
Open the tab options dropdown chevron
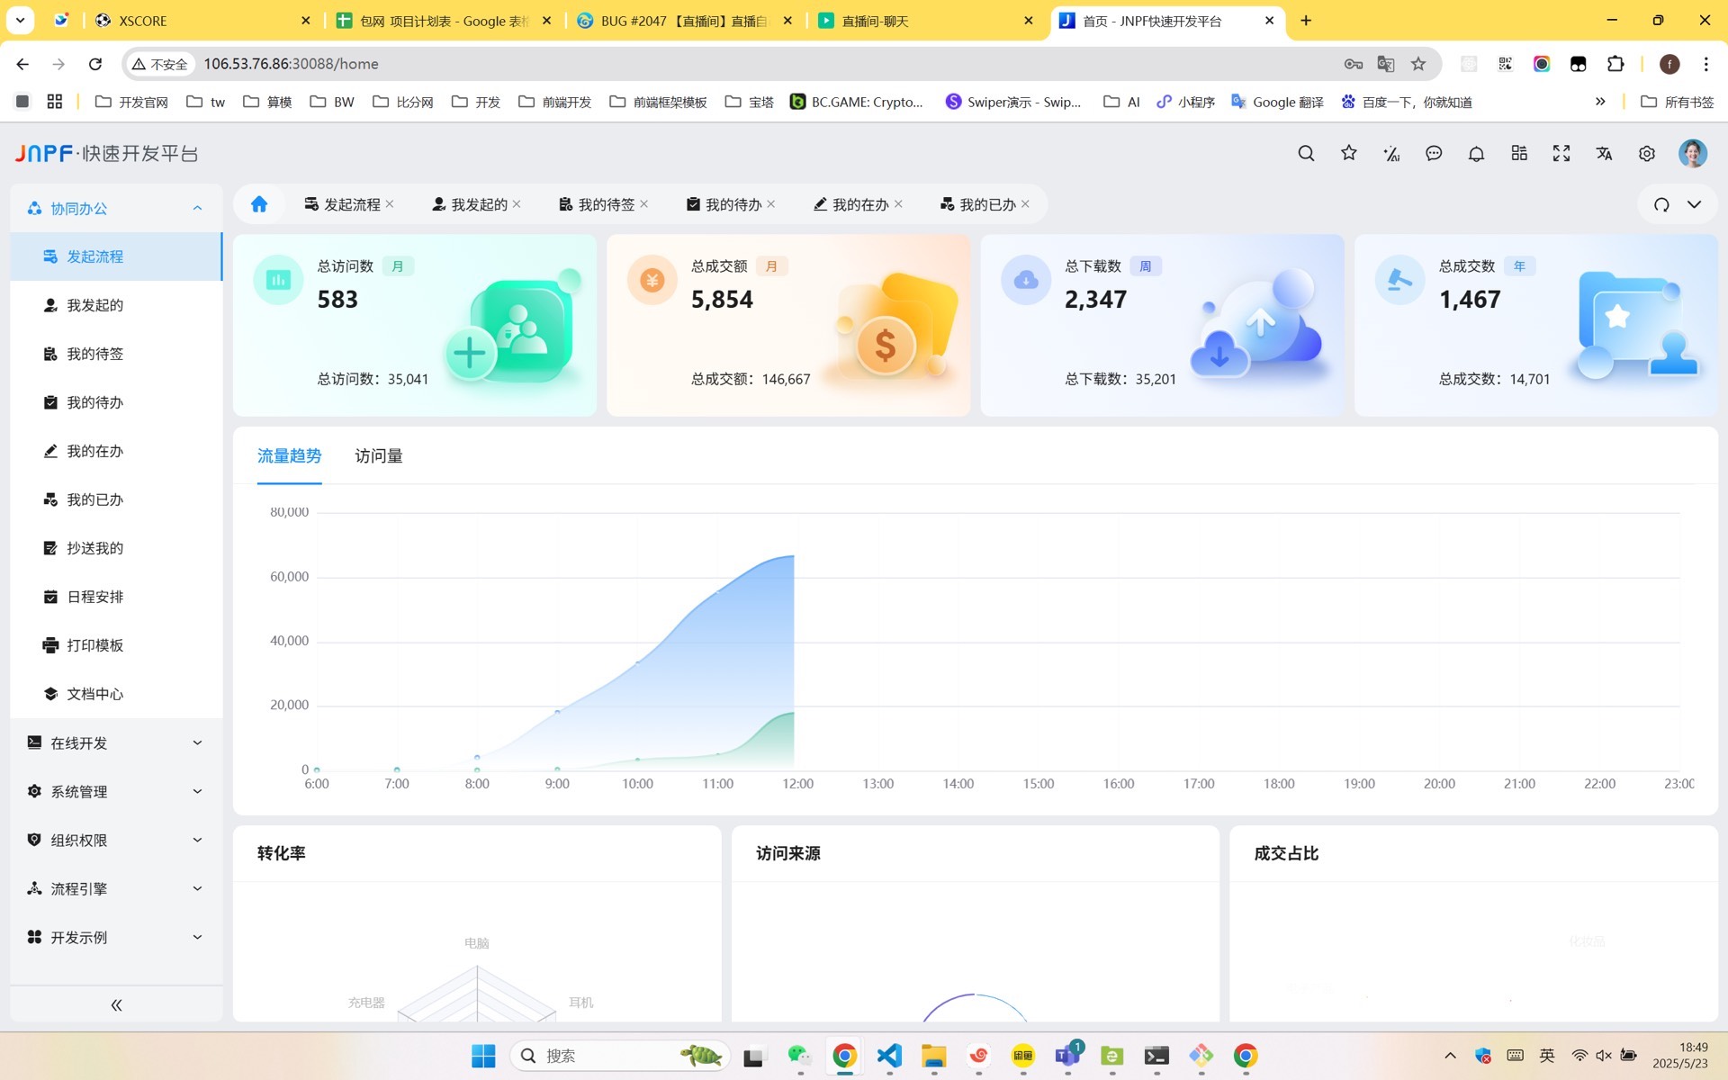[x=1695, y=204]
